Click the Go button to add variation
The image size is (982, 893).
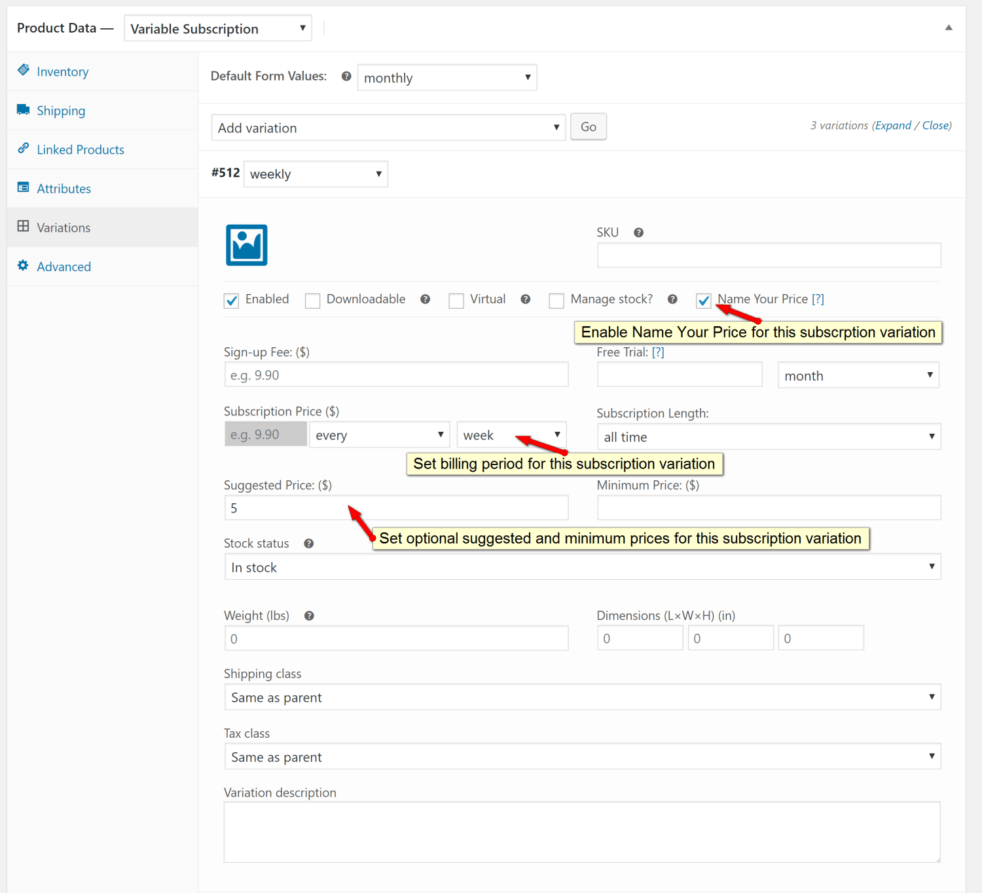click(x=587, y=126)
